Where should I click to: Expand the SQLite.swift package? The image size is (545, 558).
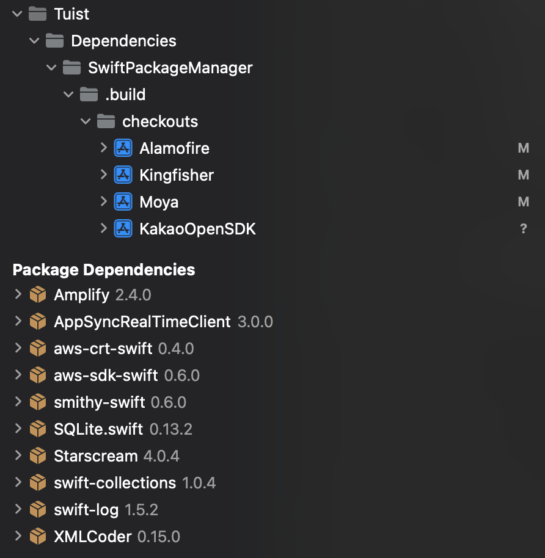pyautogui.click(x=18, y=429)
